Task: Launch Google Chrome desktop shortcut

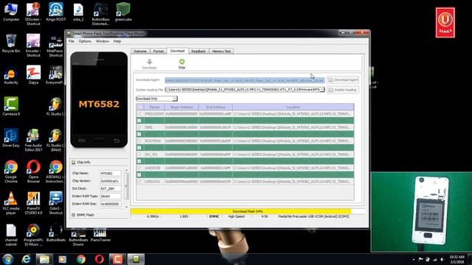Action: click(11, 172)
